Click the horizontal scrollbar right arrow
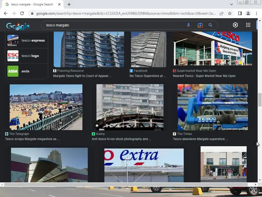This screenshot has height=197, width=262. (256, 185)
